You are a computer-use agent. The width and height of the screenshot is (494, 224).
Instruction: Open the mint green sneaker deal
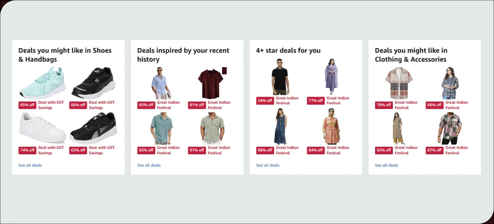42,83
